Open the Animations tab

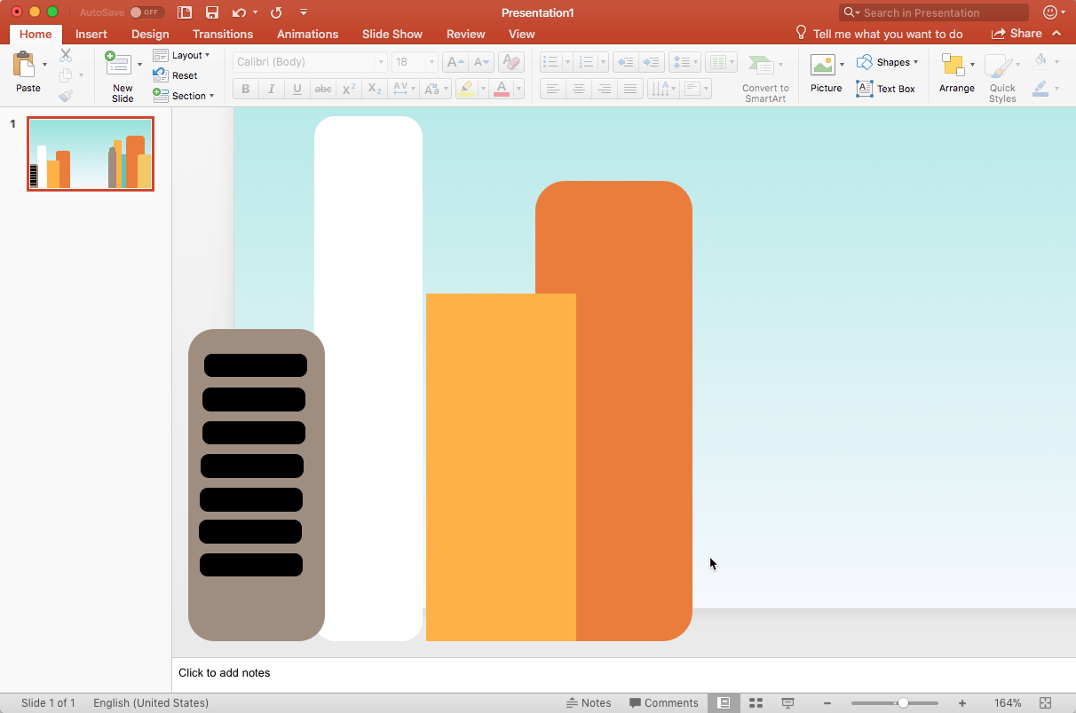[x=307, y=34]
